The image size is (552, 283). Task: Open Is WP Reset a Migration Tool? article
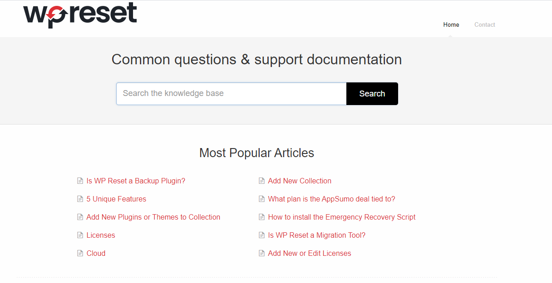316,235
